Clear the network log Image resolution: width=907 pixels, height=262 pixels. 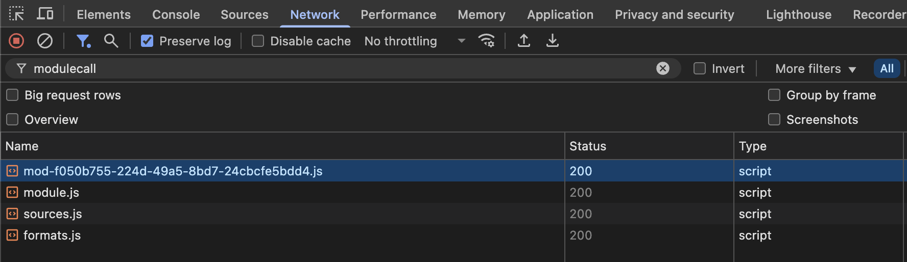(45, 41)
